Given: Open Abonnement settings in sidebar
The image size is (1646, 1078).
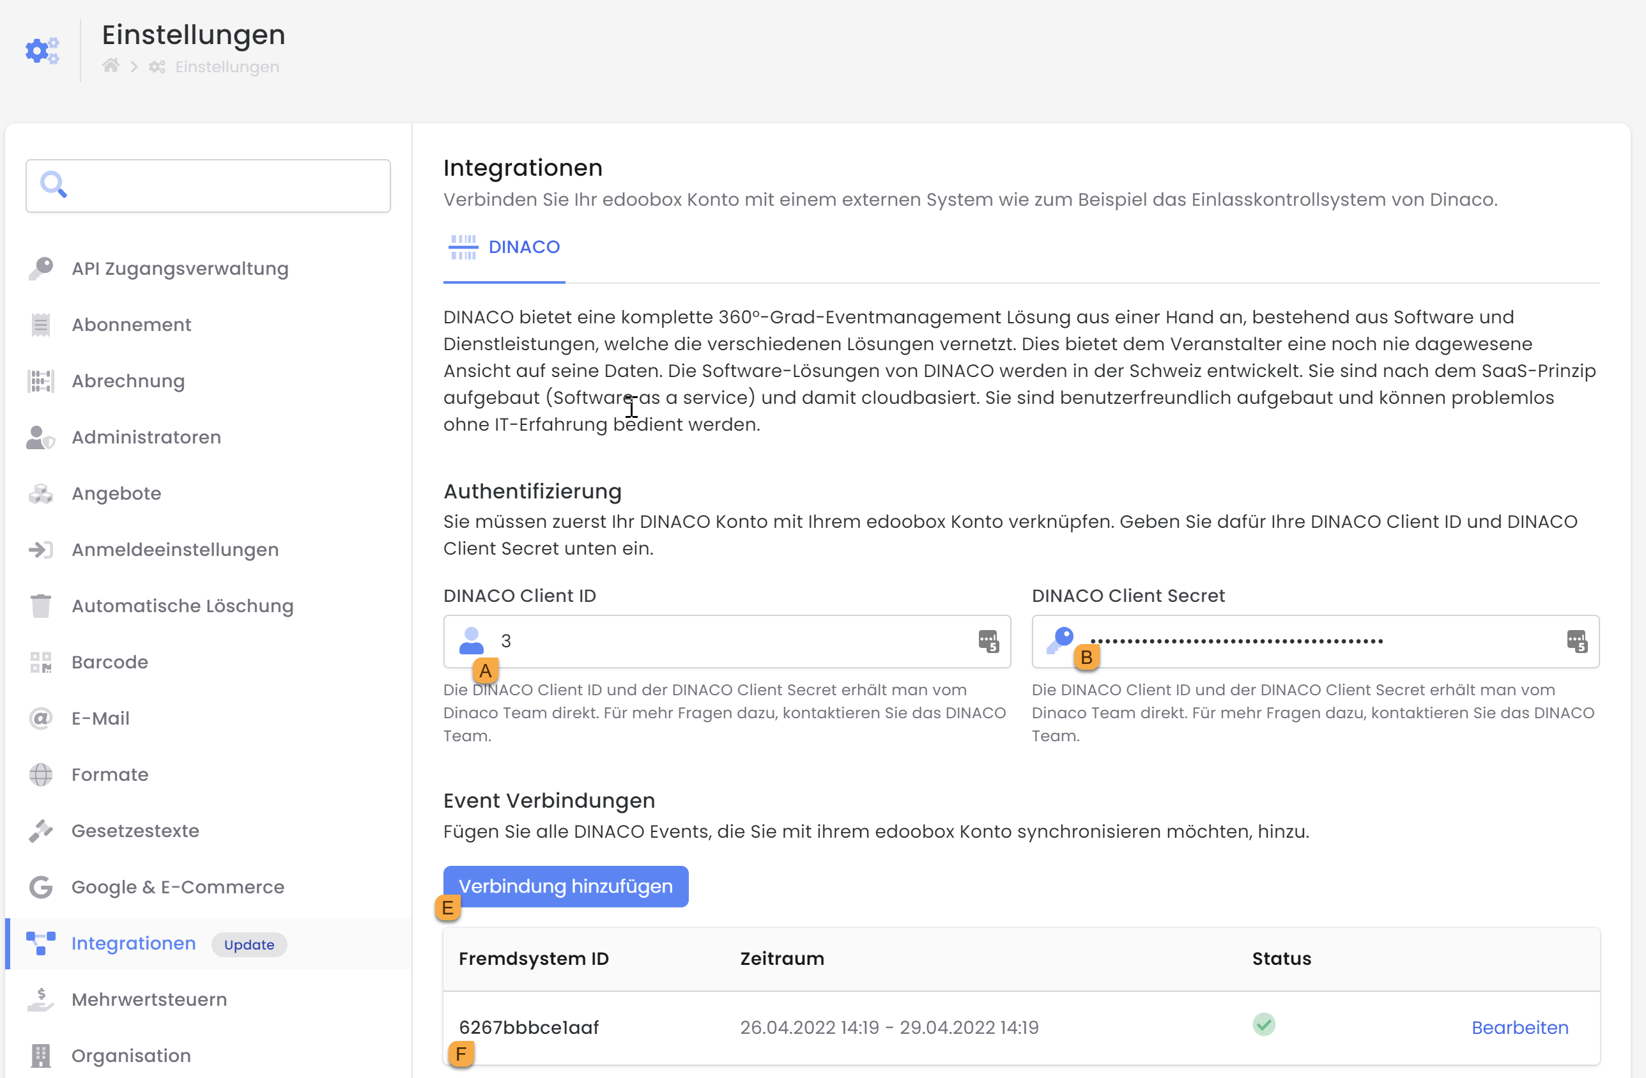Looking at the screenshot, I should pyautogui.click(x=132, y=325).
